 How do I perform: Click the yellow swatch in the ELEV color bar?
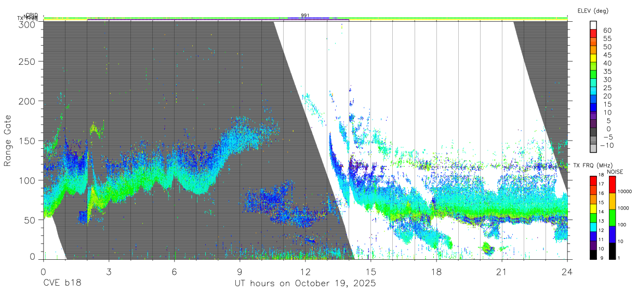point(593,58)
